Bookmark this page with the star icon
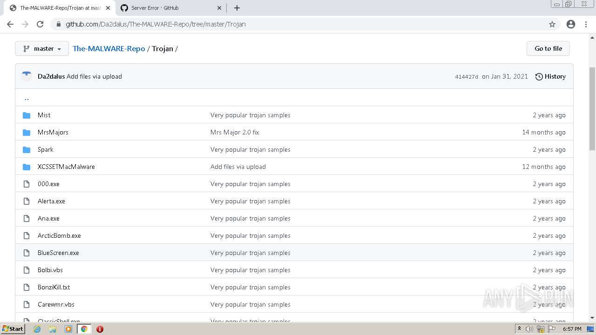The image size is (596, 335). pos(552,24)
